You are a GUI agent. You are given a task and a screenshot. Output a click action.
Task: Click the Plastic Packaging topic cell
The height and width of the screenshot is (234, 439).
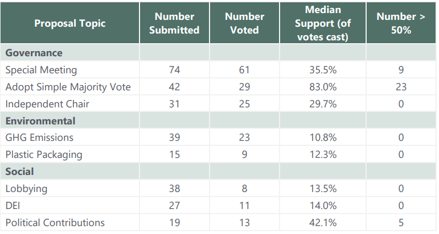pyautogui.click(x=44, y=154)
